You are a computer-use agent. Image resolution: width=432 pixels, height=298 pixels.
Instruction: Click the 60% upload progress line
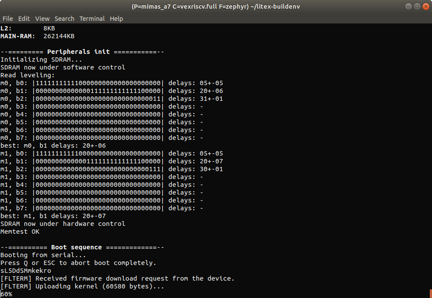point(7,294)
